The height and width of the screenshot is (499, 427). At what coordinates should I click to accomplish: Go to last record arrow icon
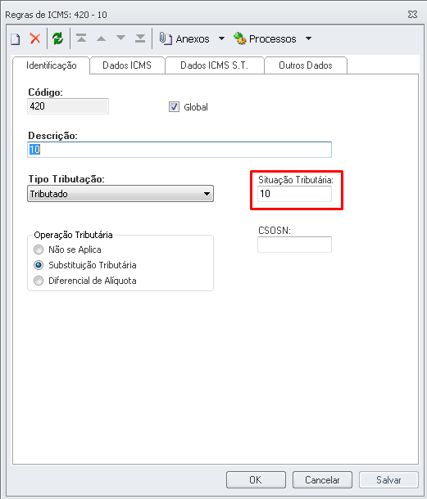(x=140, y=38)
